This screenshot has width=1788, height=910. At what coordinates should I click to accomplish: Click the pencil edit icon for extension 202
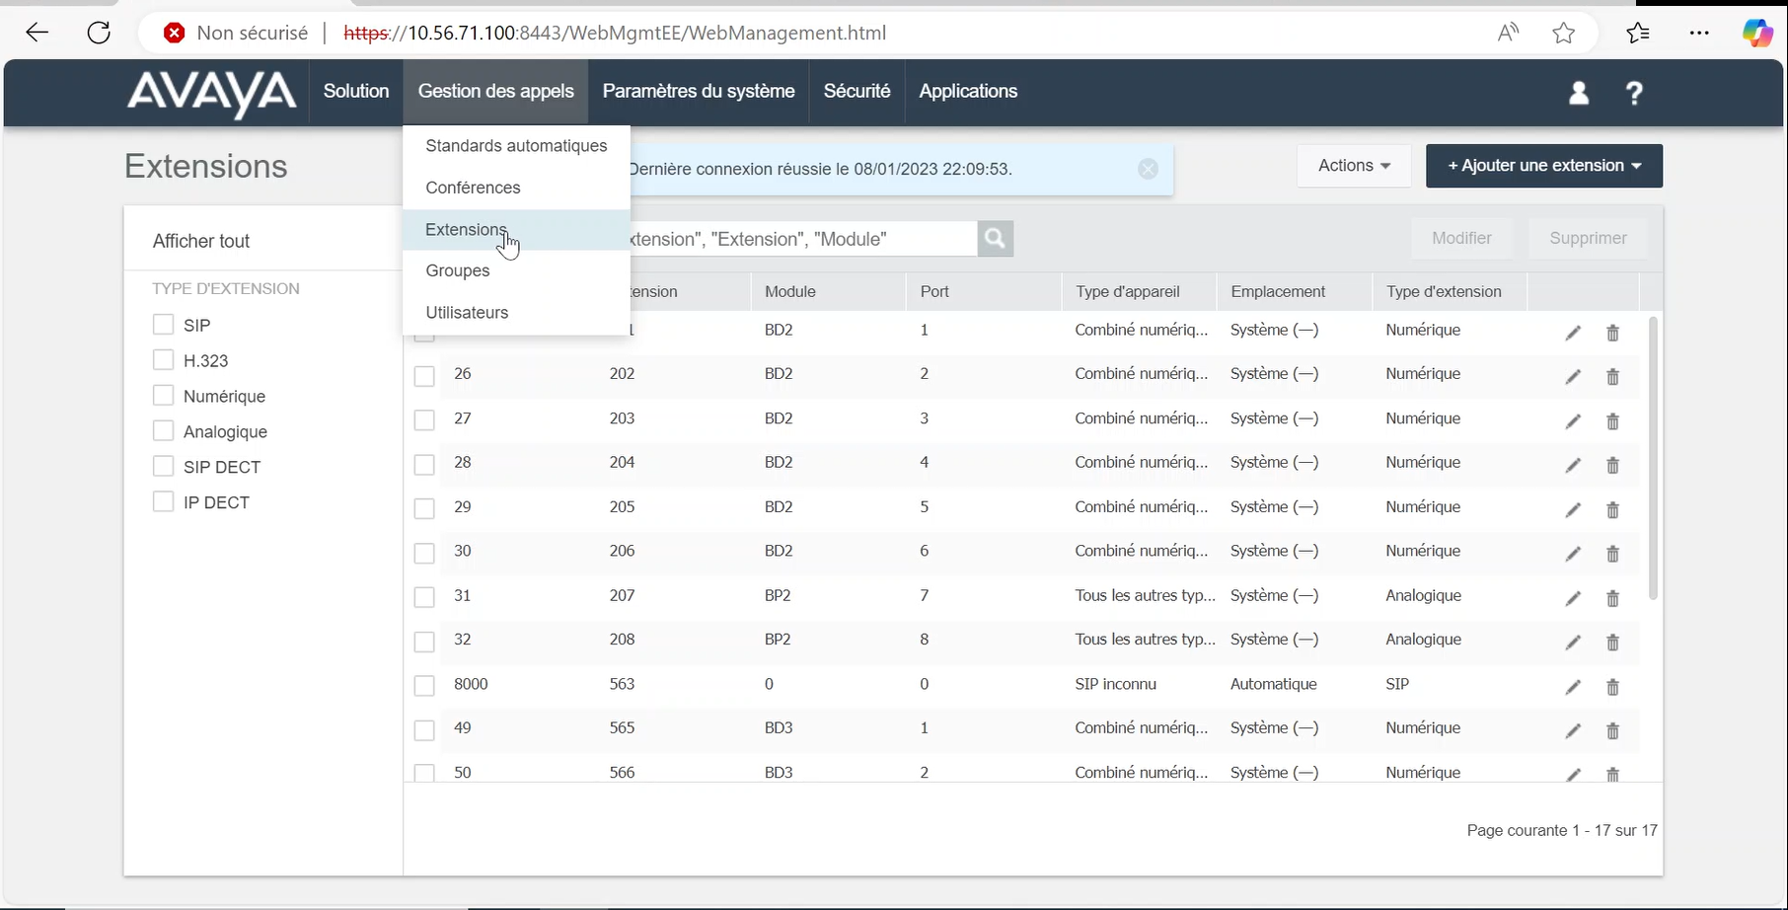[x=1572, y=377]
